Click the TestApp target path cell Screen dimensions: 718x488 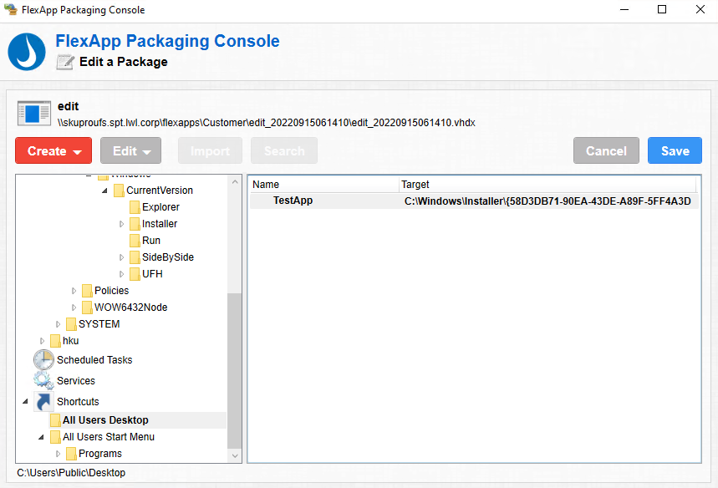[547, 201]
